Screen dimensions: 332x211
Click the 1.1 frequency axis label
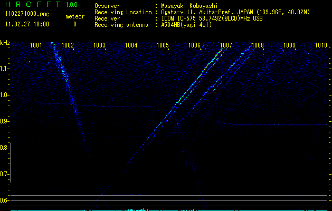tap(4, 69)
